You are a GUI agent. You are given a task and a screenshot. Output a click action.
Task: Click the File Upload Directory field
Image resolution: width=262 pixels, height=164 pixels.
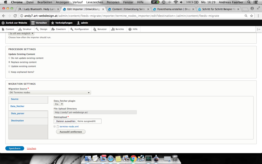[x=95, y=112]
